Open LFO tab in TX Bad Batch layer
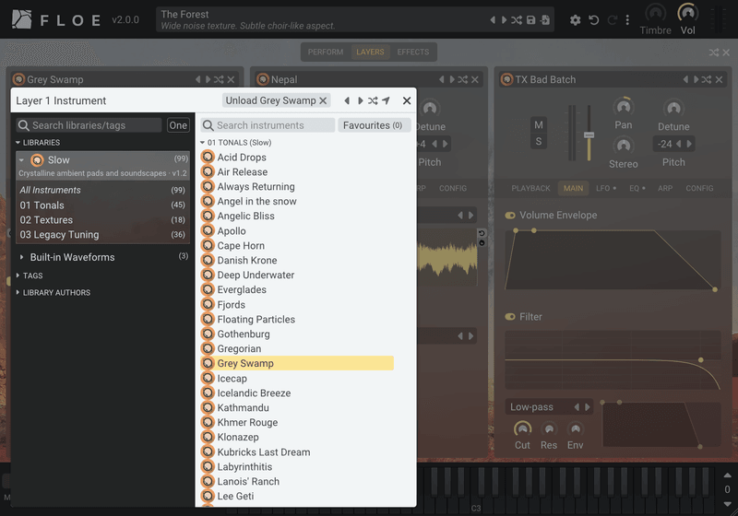The image size is (738, 516). (605, 189)
